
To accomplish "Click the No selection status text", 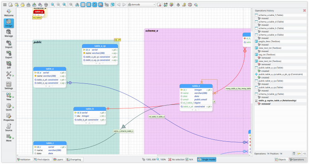I will pyautogui.click(x=178, y=160).
